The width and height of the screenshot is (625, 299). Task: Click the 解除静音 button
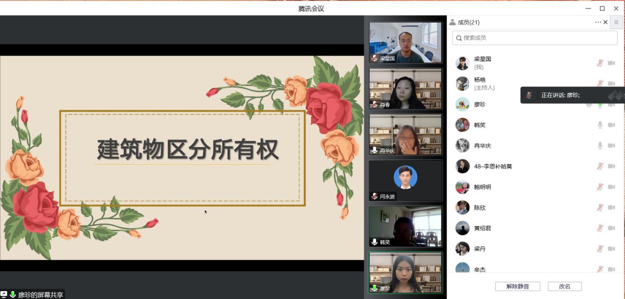click(517, 286)
